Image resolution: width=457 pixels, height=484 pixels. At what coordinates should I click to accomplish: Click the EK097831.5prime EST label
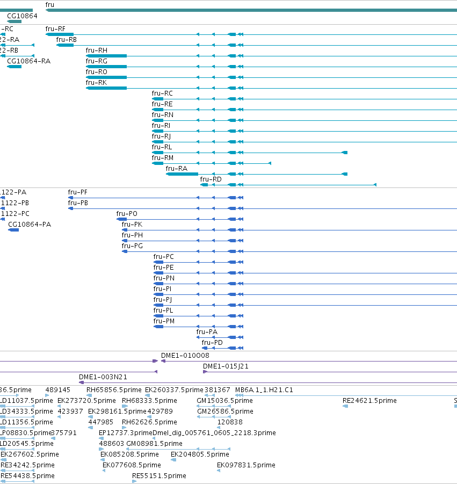point(246,465)
